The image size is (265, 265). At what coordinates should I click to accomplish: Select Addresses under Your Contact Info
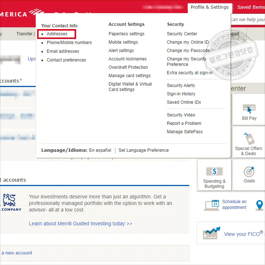[x=57, y=34]
